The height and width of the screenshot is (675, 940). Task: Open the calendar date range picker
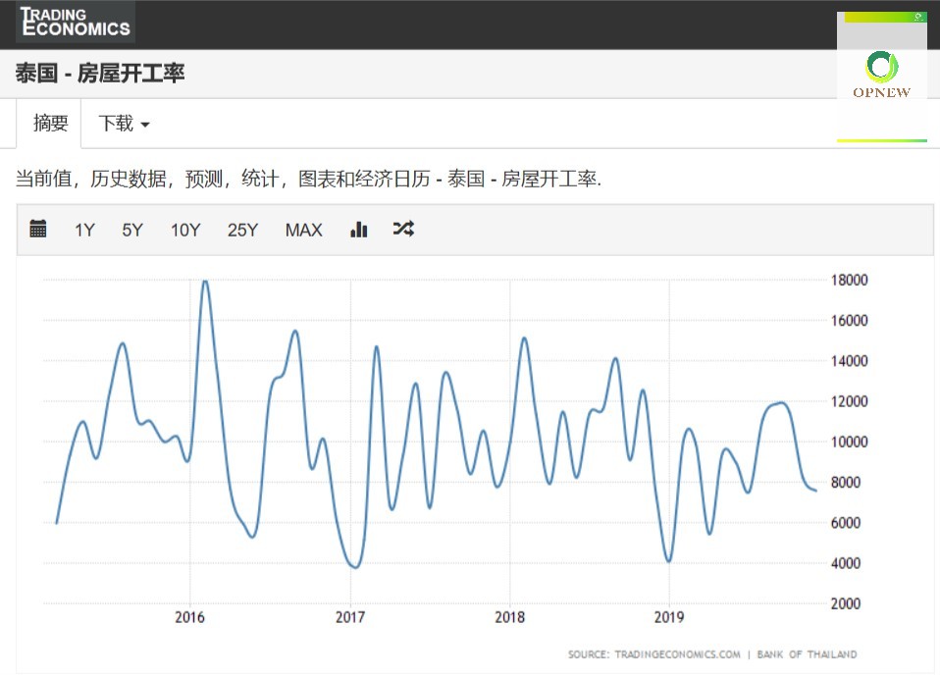click(38, 229)
